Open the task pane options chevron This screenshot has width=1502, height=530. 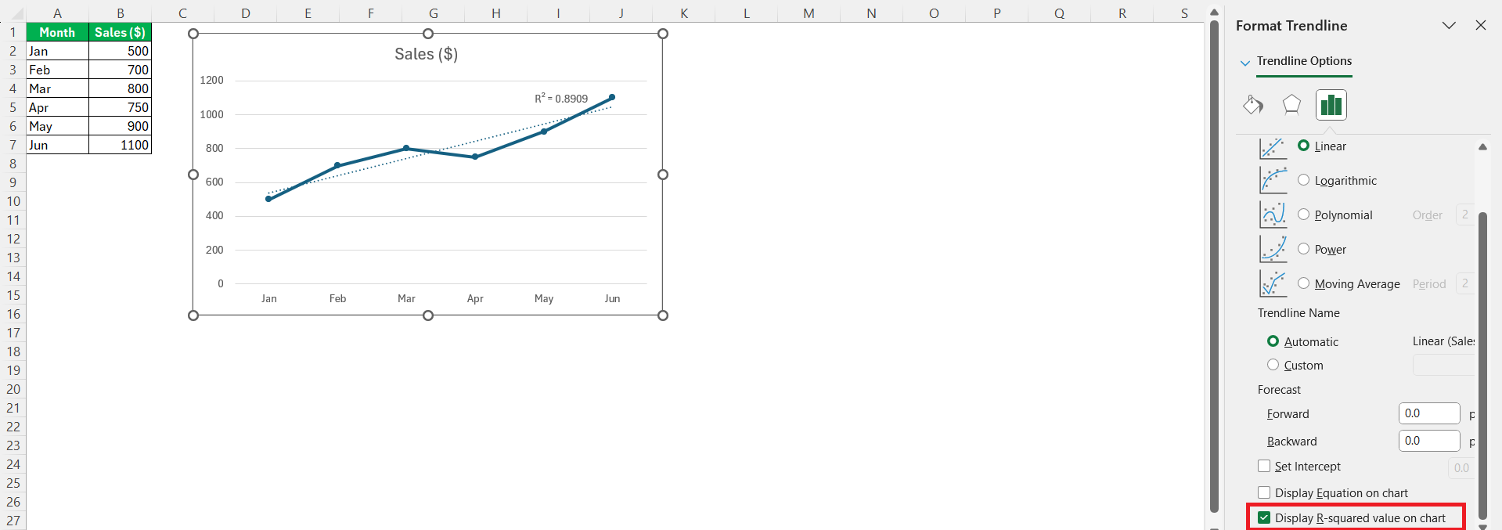click(x=1449, y=25)
